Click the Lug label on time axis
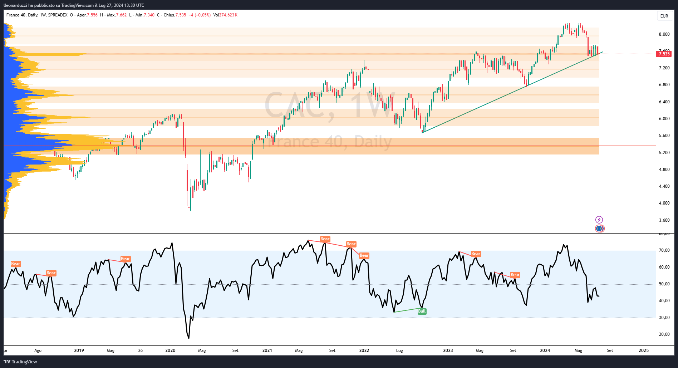 399,350
